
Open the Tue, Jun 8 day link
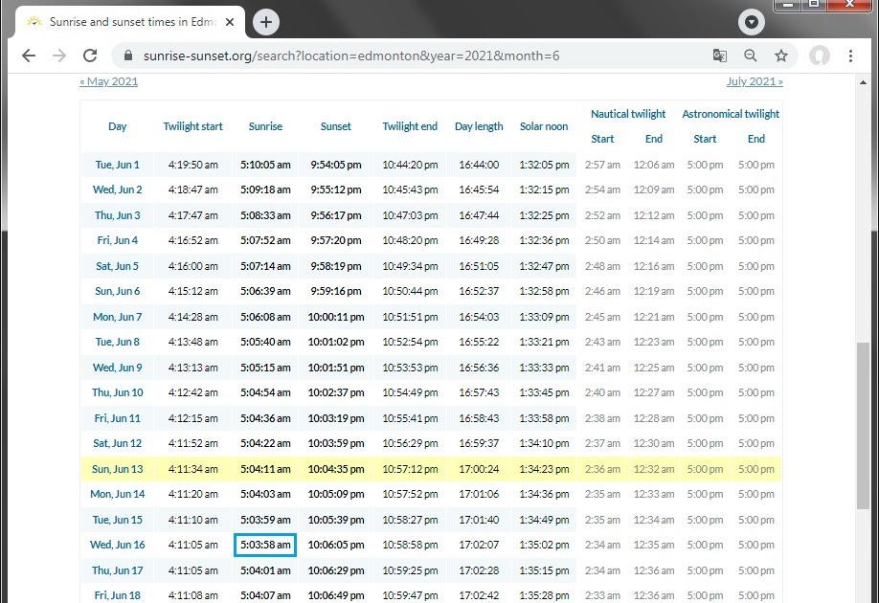[x=117, y=342]
